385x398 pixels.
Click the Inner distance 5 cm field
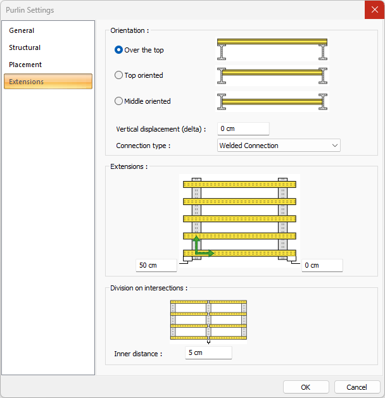click(208, 352)
